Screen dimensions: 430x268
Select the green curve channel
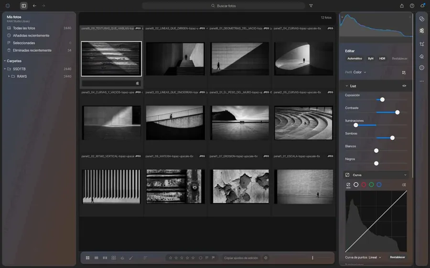point(371,185)
